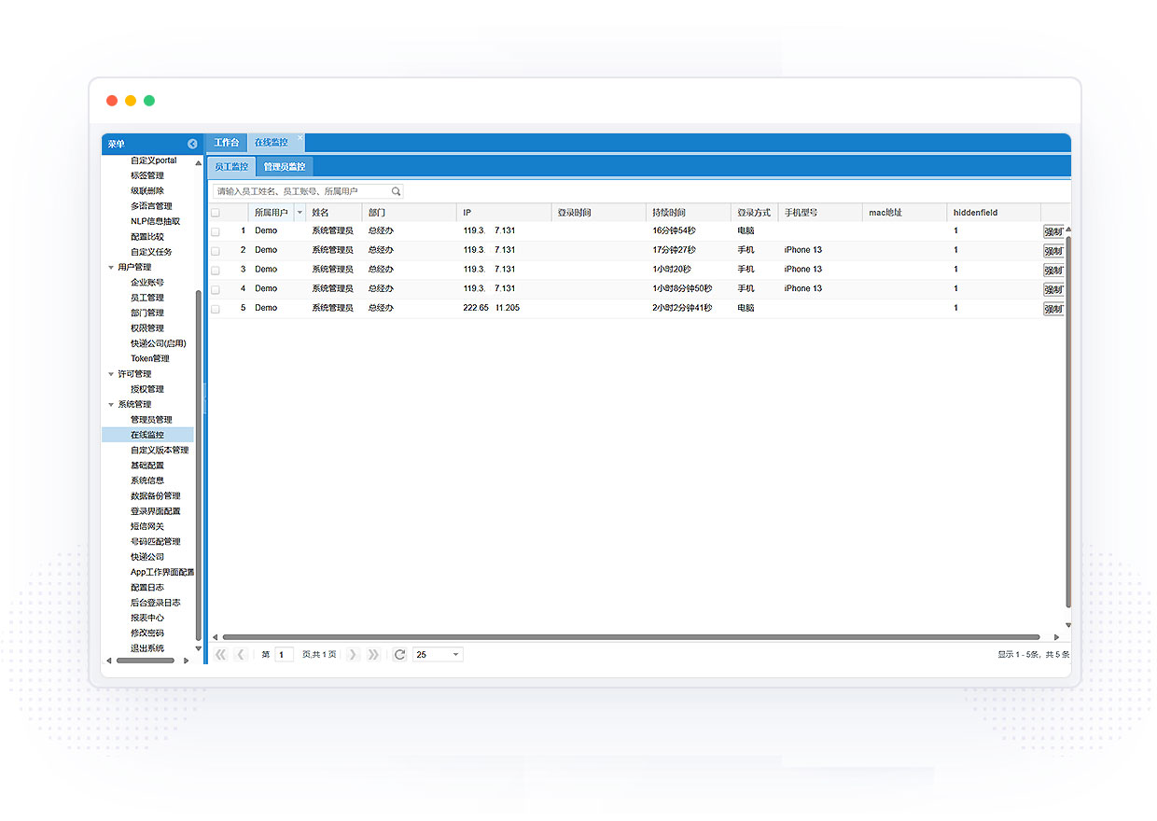
Task: Jump to last page arrow
Action: [373, 655]
